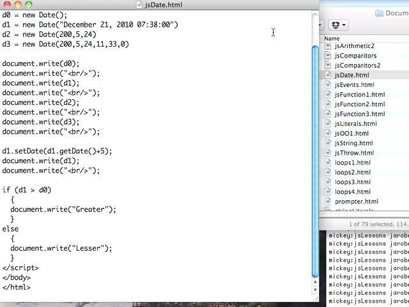Zoom the jsDate.html editor window
The height and width of the screenshot is (307, 409).
click(28, 4)
